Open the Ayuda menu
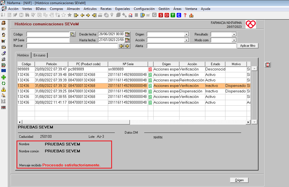 click(206, 9)
